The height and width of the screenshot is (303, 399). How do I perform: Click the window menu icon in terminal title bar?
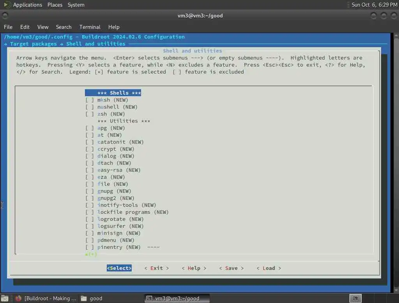[5, 16]
